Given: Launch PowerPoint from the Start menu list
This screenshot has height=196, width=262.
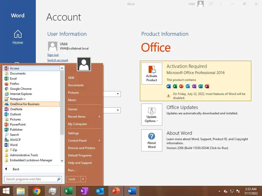Looking at the screenshot, I should click(x=31, y=125).
